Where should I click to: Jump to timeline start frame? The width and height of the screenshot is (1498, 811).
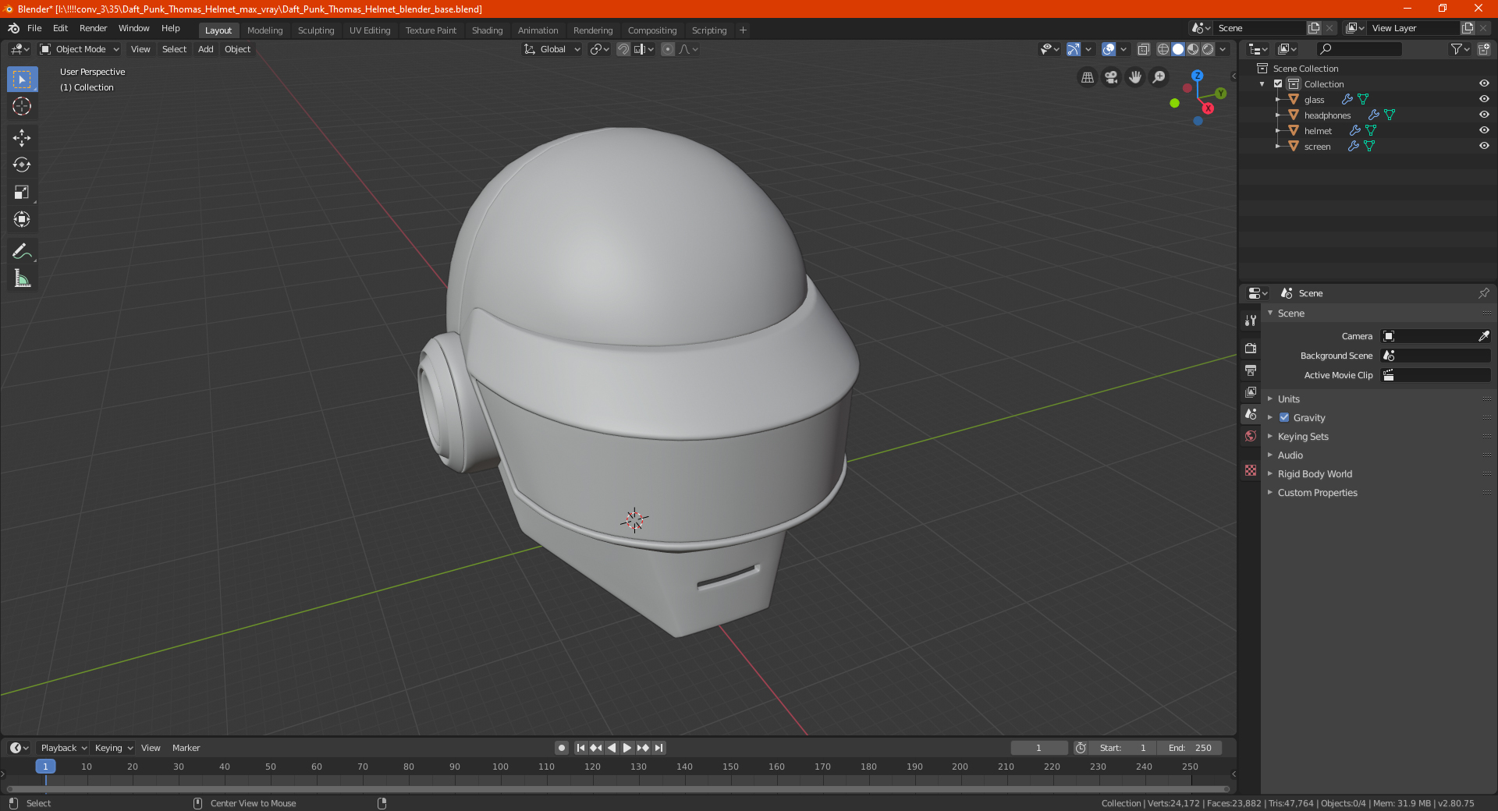(x=580, y=748)
